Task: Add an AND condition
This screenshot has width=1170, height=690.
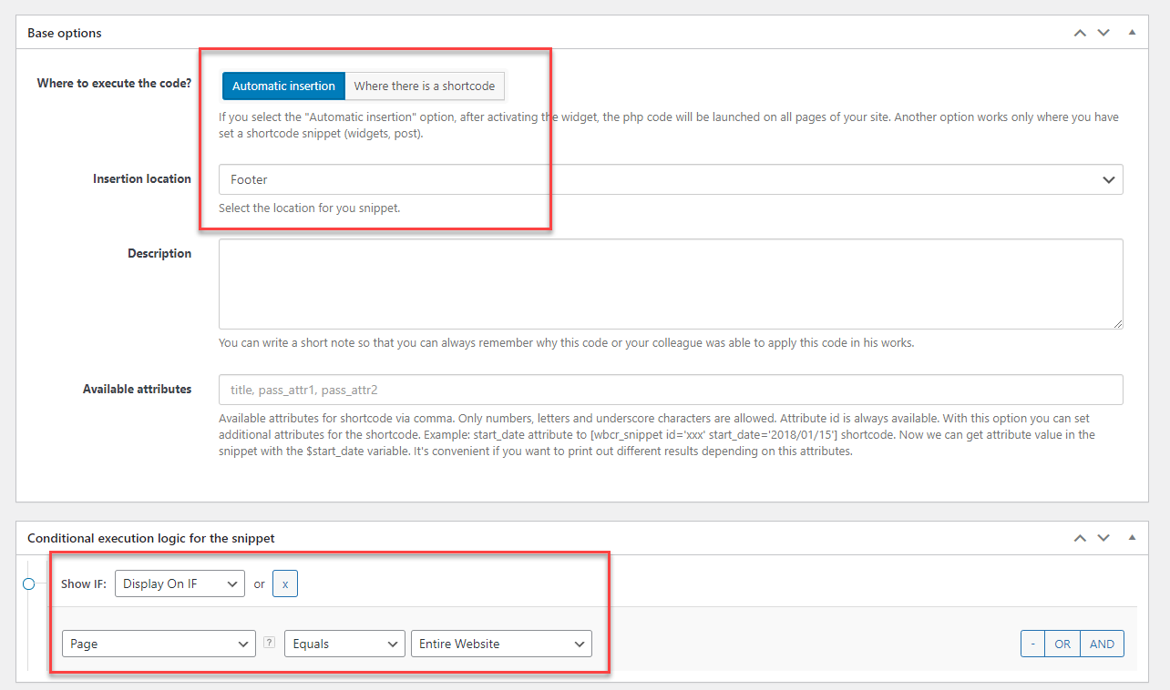Action: point(1102,644)
